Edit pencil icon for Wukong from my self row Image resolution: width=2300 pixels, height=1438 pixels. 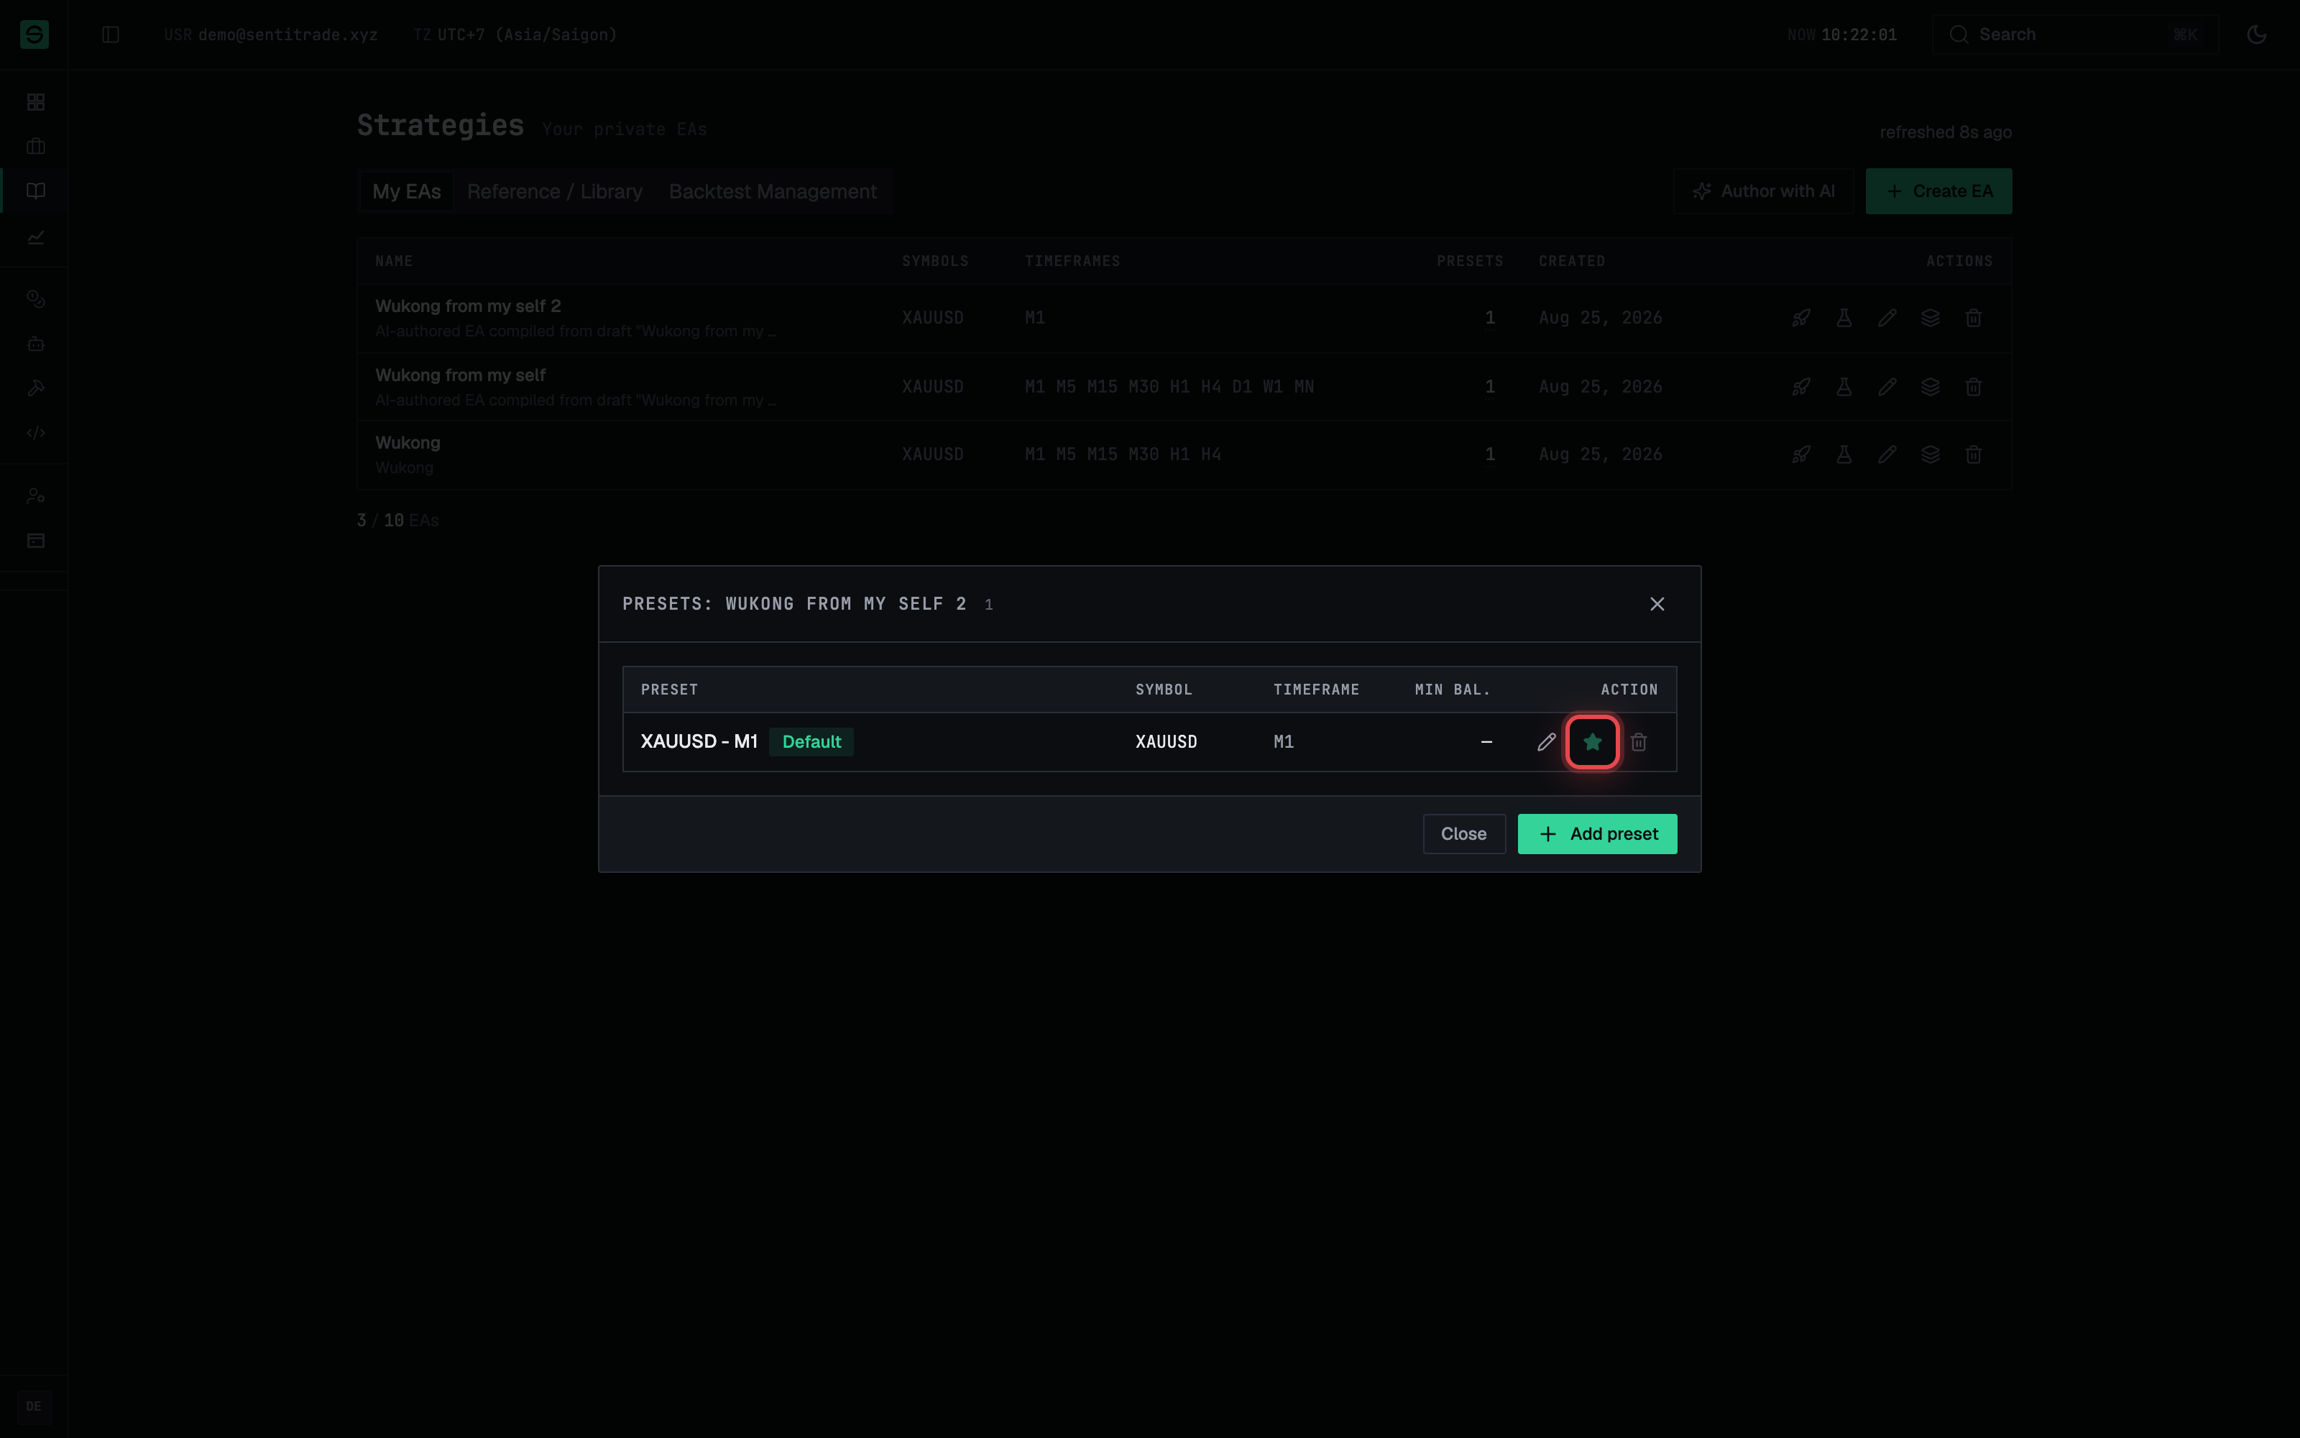[x=1887, y=387]
